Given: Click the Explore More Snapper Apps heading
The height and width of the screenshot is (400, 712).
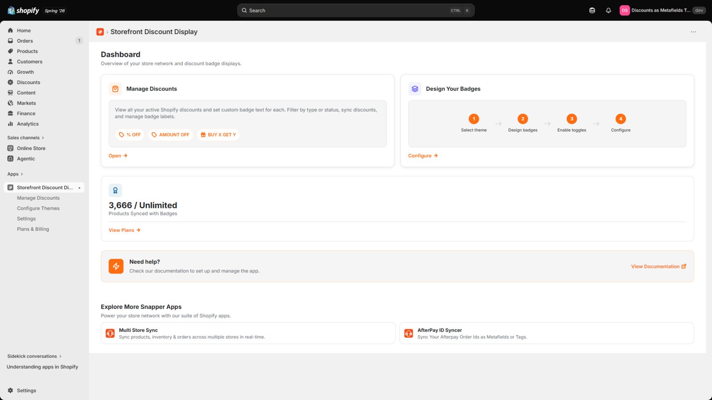Looking at the screenshot, I should 141,307.
